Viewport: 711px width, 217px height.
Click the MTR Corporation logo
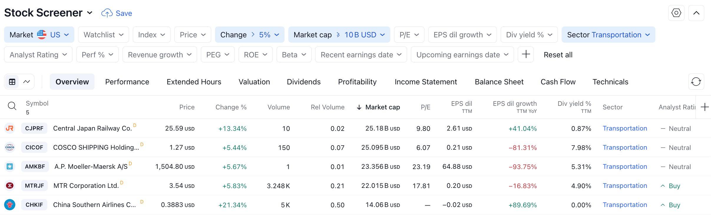[x=10, y=186]
